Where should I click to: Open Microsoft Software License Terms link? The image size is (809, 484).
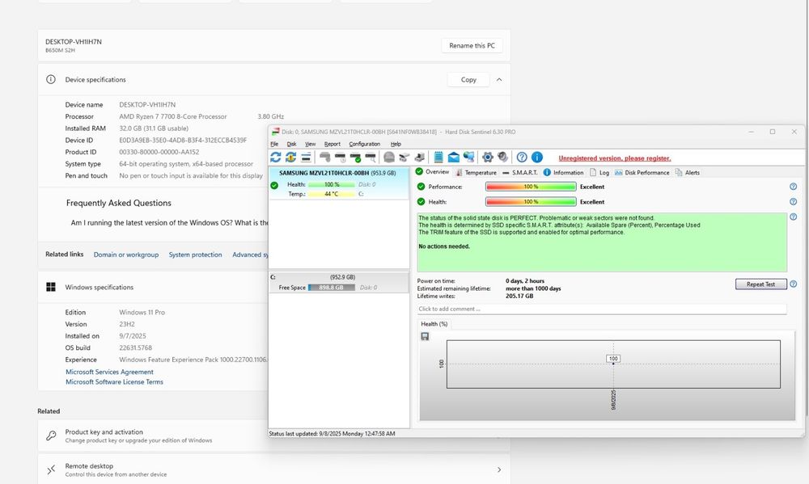tap(114, 382)
